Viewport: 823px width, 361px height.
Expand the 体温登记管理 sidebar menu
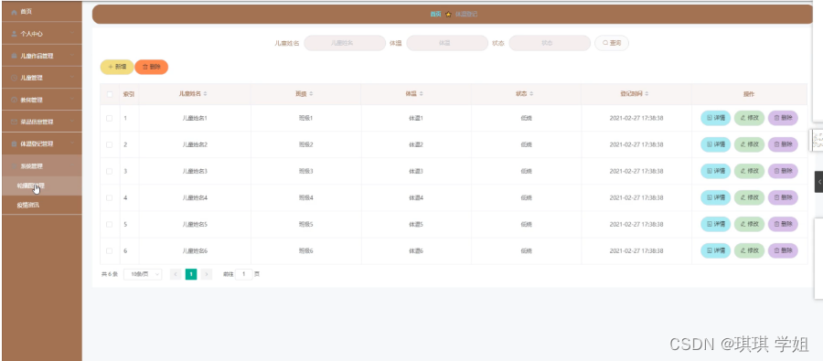pos(41,143)
